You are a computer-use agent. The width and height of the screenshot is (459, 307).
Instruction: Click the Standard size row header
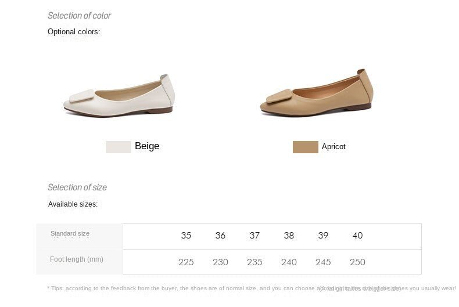[70, 234]
